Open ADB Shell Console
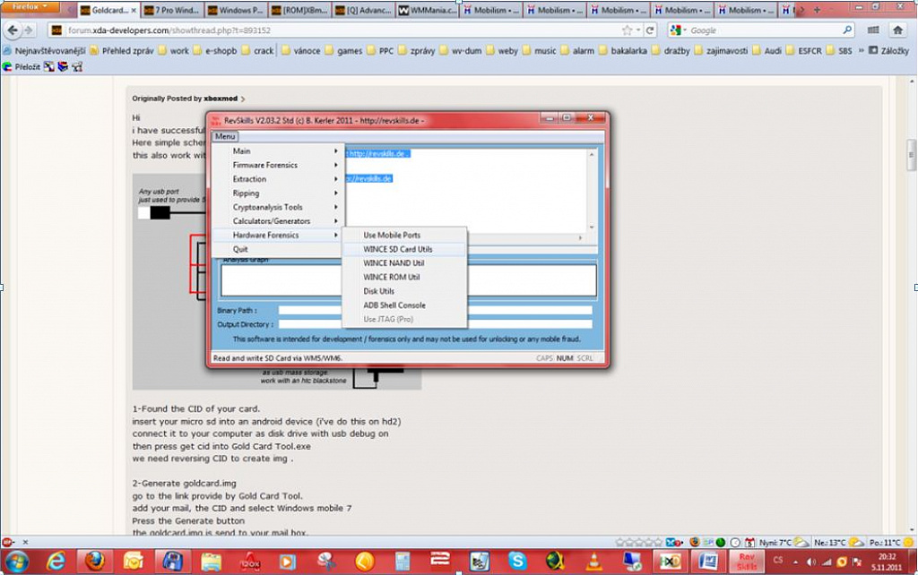Viewport: 918px width, 575px height. [x=404, y=305]
